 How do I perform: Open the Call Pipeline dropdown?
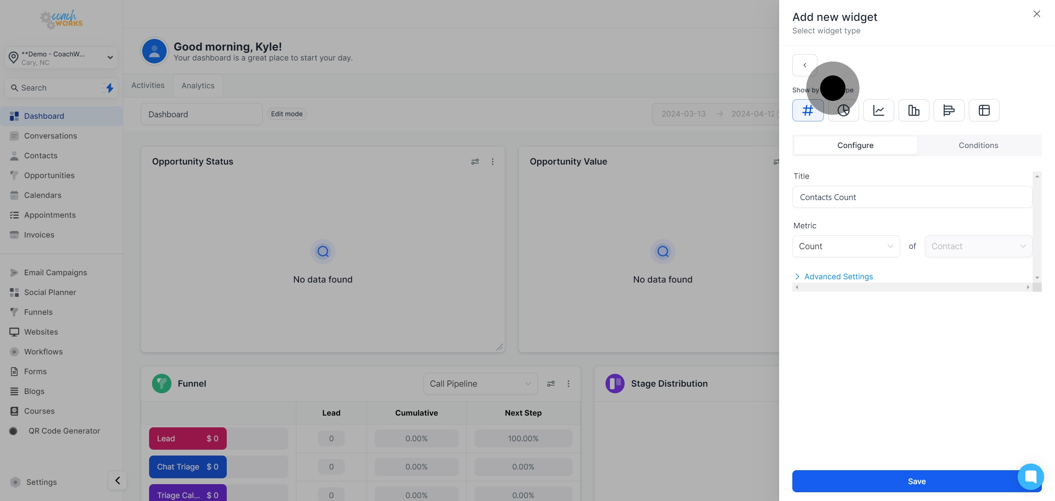(x=480, y=384)
